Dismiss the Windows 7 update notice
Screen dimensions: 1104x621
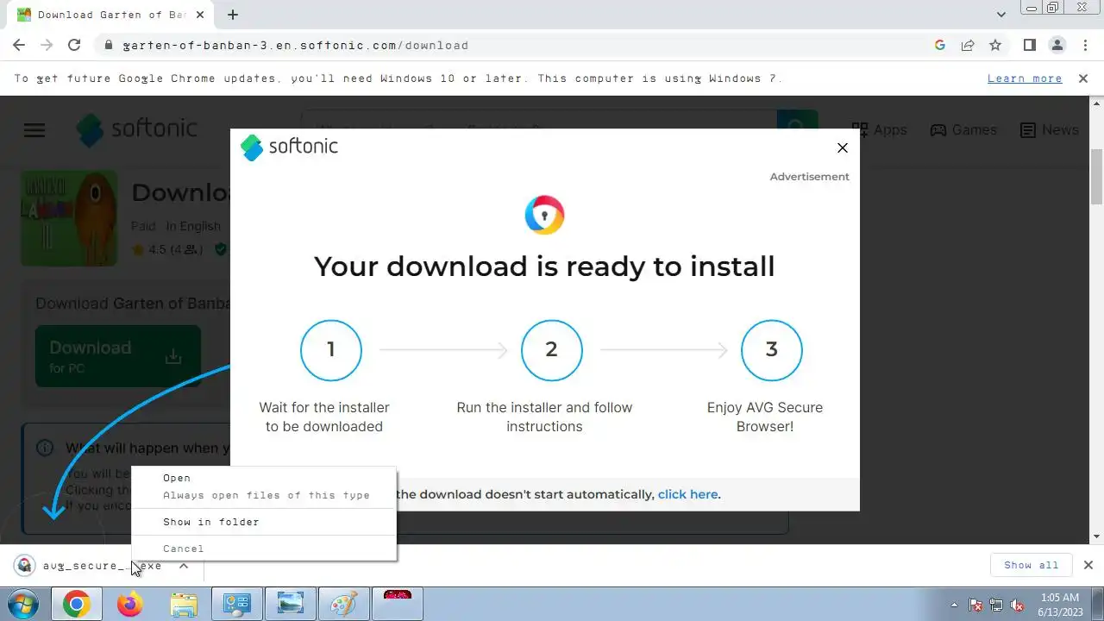tap(1083, 78)
